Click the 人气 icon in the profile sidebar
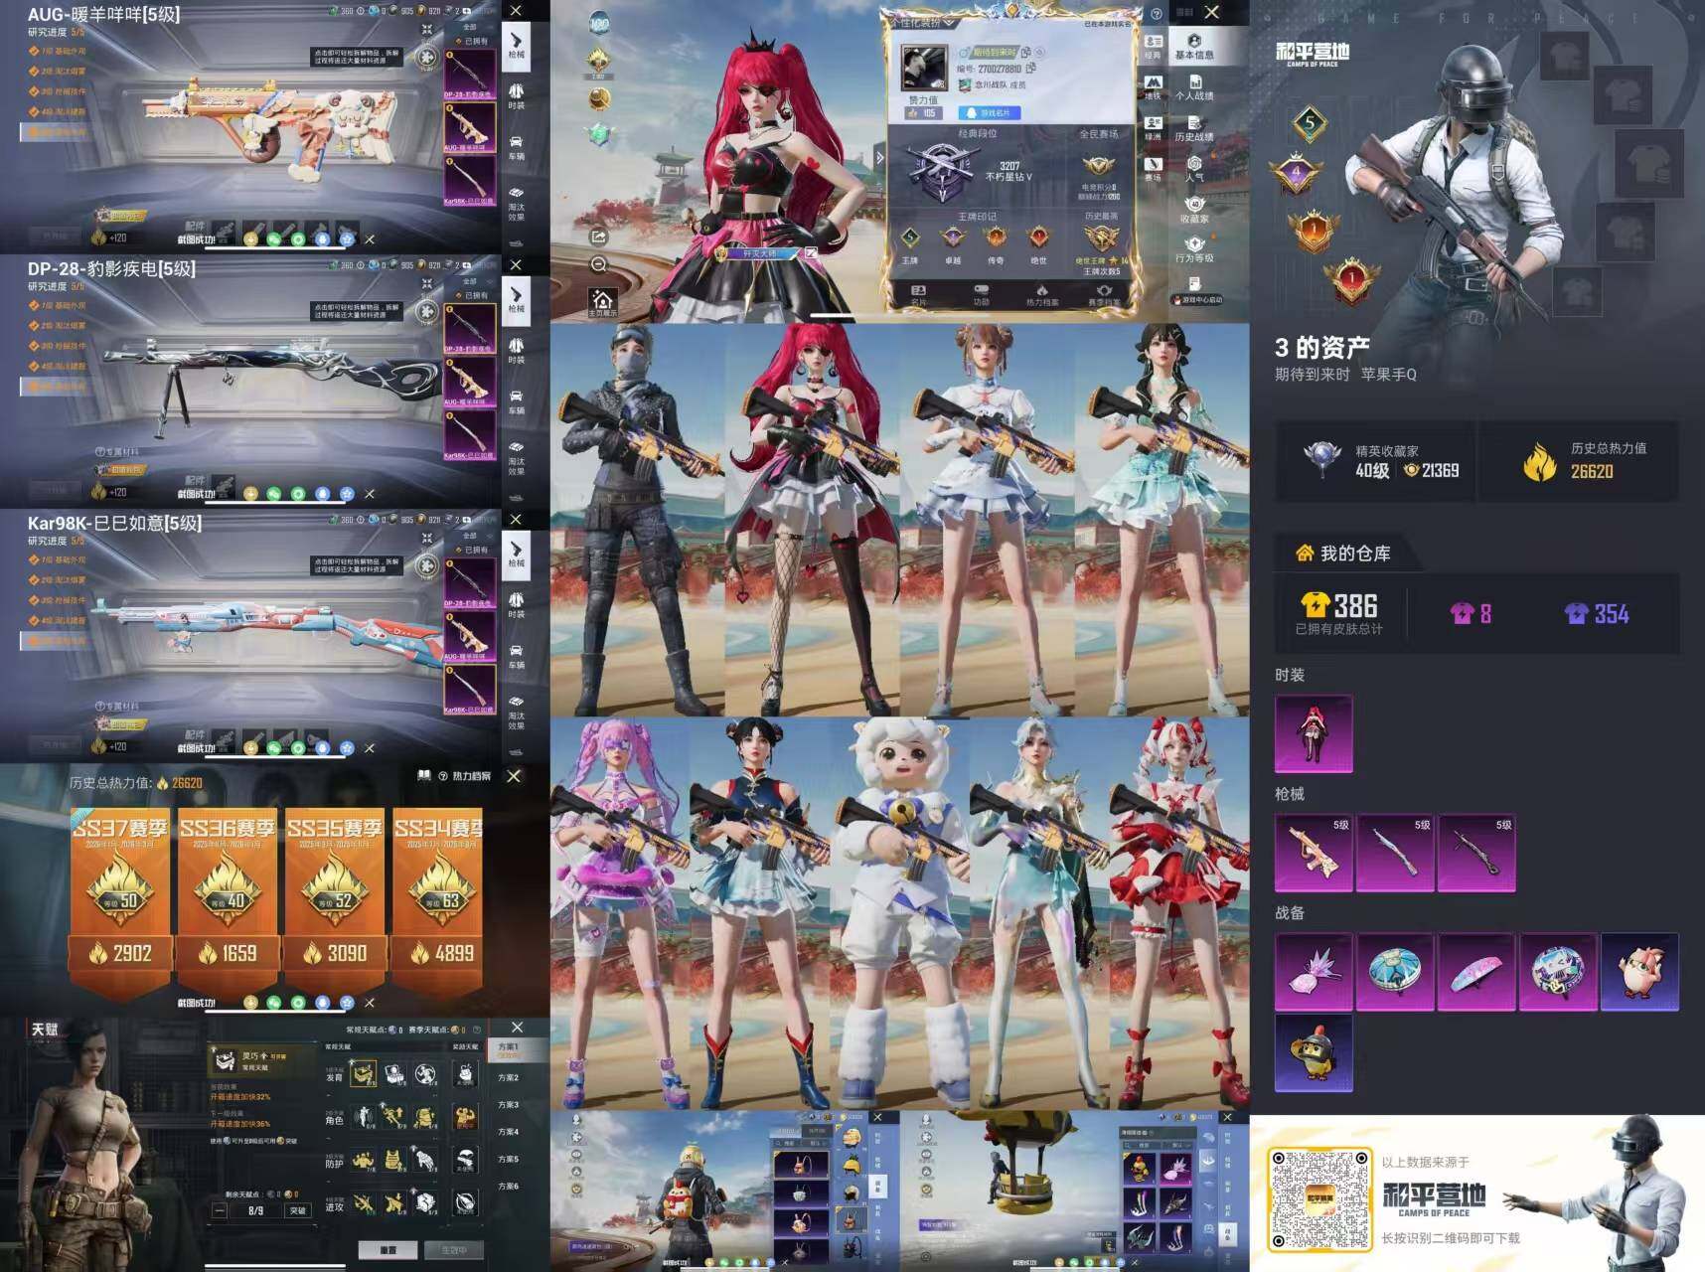This screenshot has width=1705, height=1272. pyautogui.click(x=1194, y=169)
